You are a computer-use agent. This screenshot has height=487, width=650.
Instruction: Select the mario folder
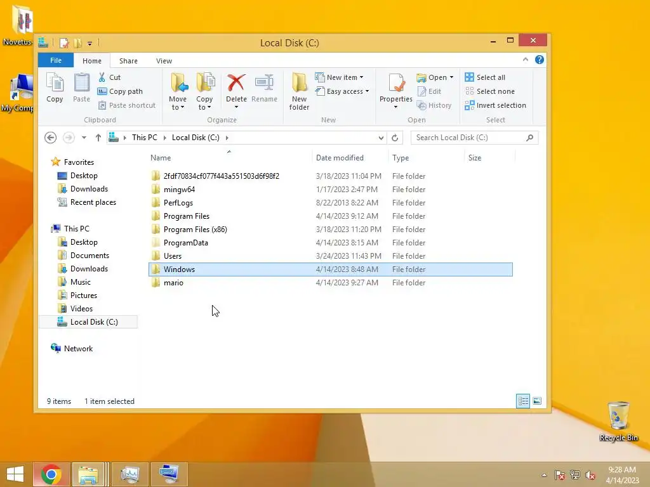coord(330,283)
